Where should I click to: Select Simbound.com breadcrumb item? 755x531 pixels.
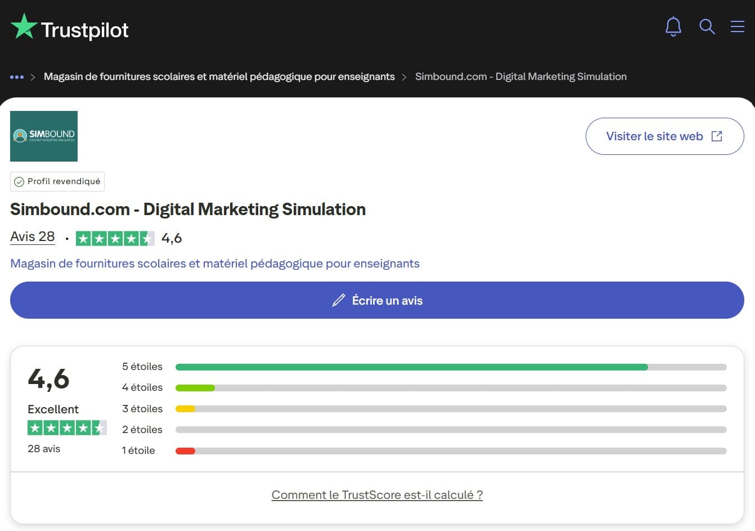(x=520, y=77)
